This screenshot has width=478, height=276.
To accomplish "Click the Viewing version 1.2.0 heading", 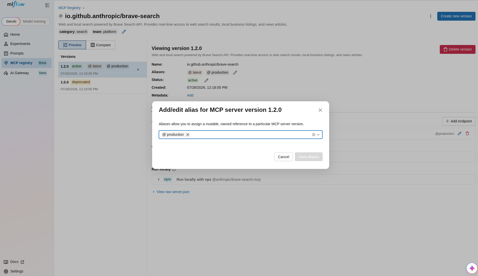I will pyautogui.click(x=177, y=48).
